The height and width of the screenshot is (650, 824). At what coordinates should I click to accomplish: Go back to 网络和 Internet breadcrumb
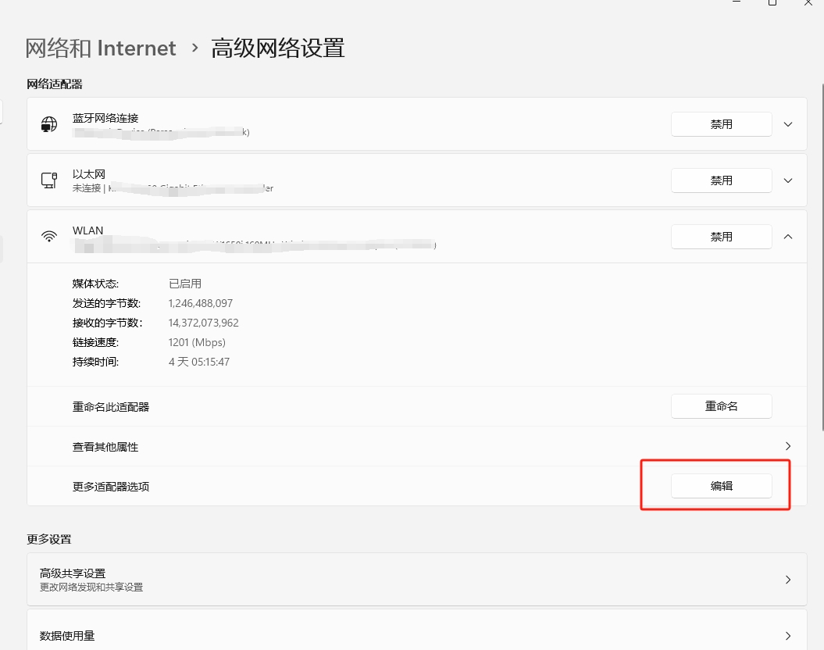click(101, 48)
